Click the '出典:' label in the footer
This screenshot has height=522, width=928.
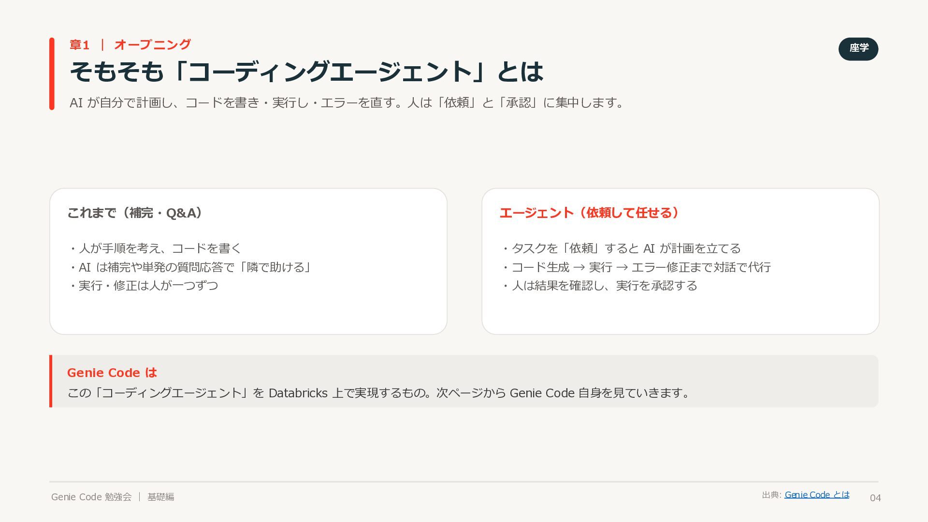click(771, 495)
